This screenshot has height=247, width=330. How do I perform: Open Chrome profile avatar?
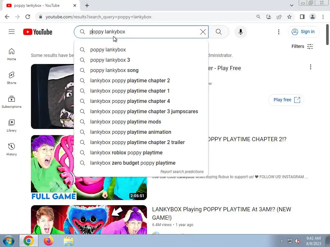[x=313, y=17]
